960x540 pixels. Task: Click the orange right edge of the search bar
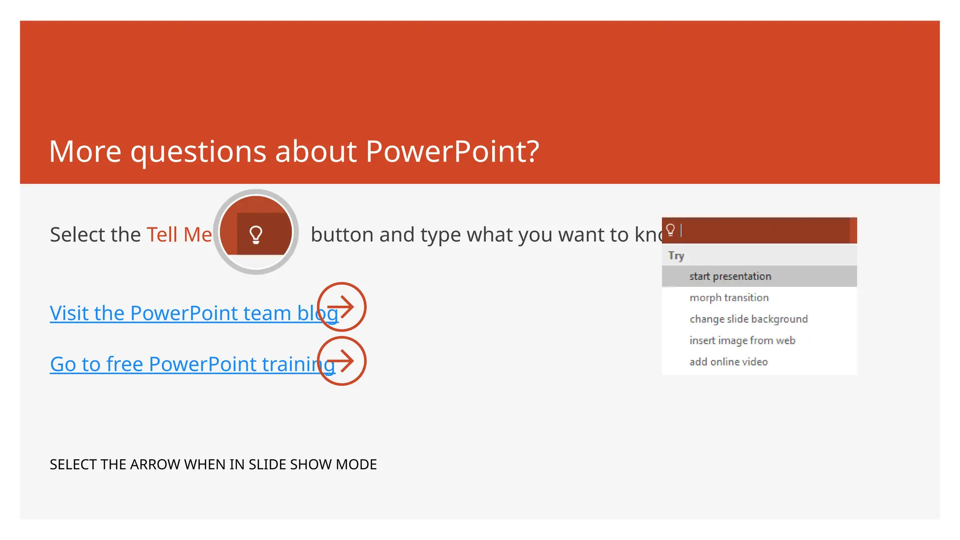point(853,230)
